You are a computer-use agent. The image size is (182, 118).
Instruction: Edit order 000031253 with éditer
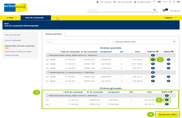[x=53, y=77]
